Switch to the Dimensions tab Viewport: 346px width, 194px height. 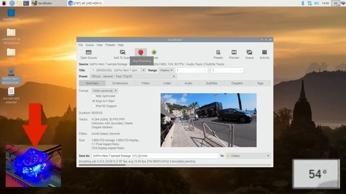click(x=120, y=83)
